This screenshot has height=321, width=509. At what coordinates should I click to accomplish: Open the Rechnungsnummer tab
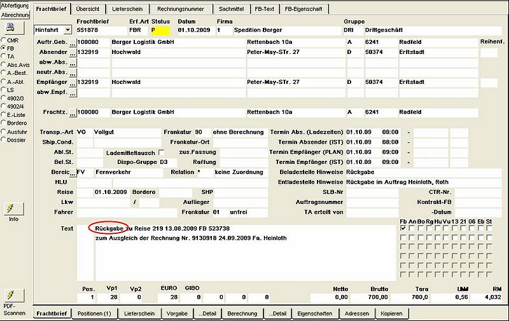[181, 9]
